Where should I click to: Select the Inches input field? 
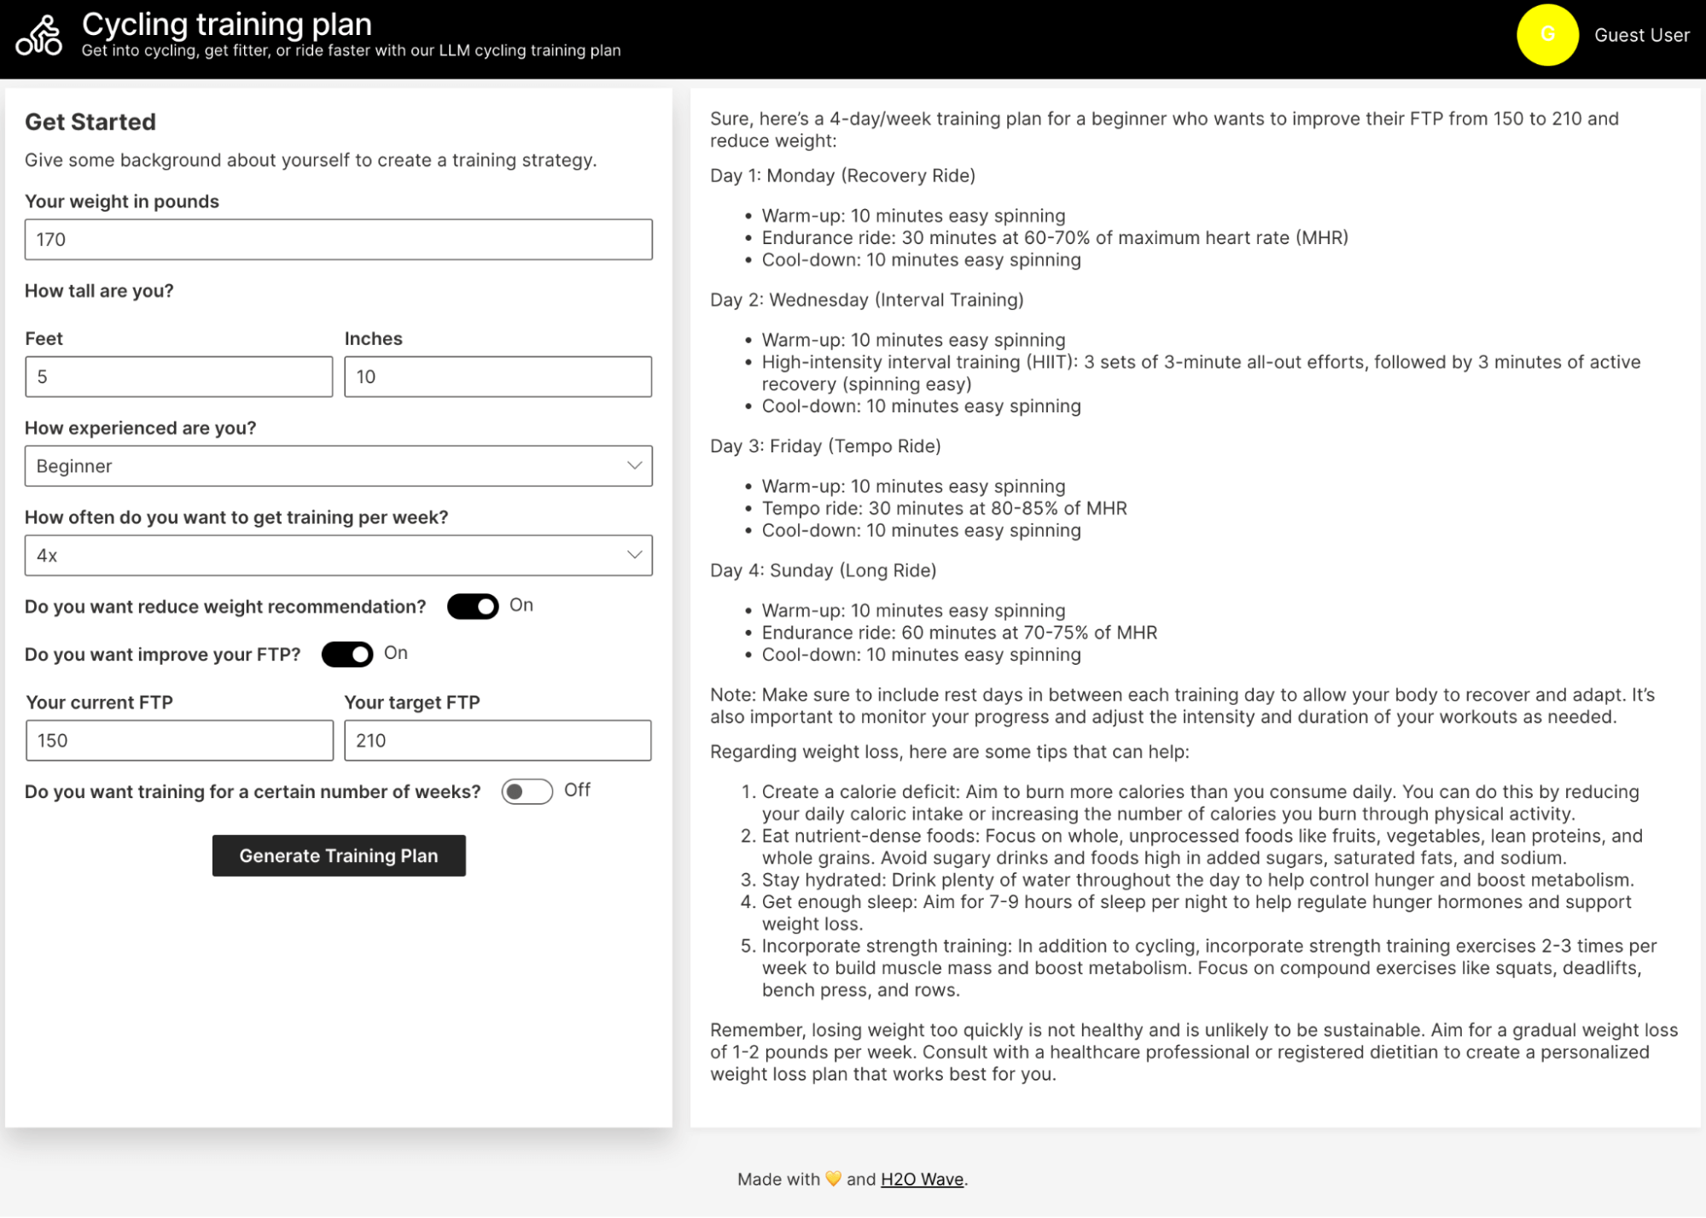coord(498,376)
